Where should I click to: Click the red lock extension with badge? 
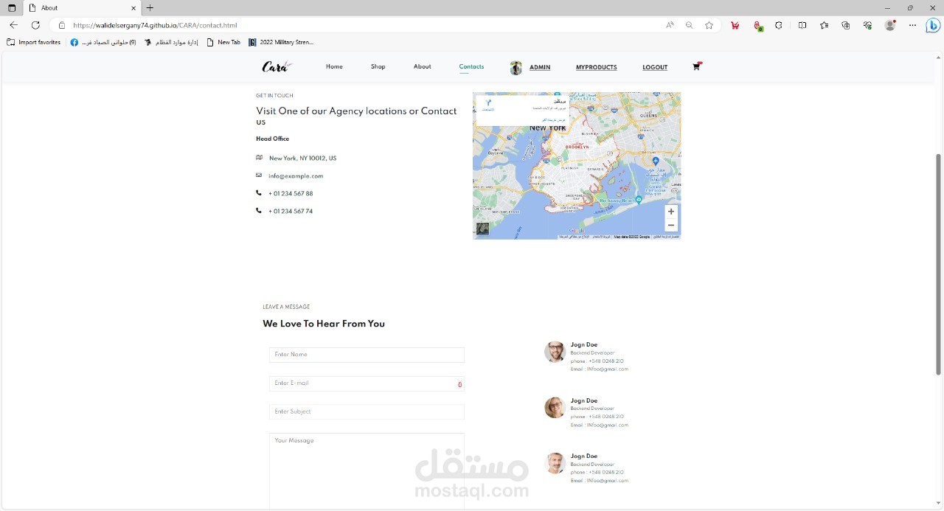point(757,25)
